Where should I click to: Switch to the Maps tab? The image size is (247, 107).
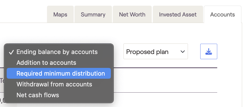(x=60, y=14)
